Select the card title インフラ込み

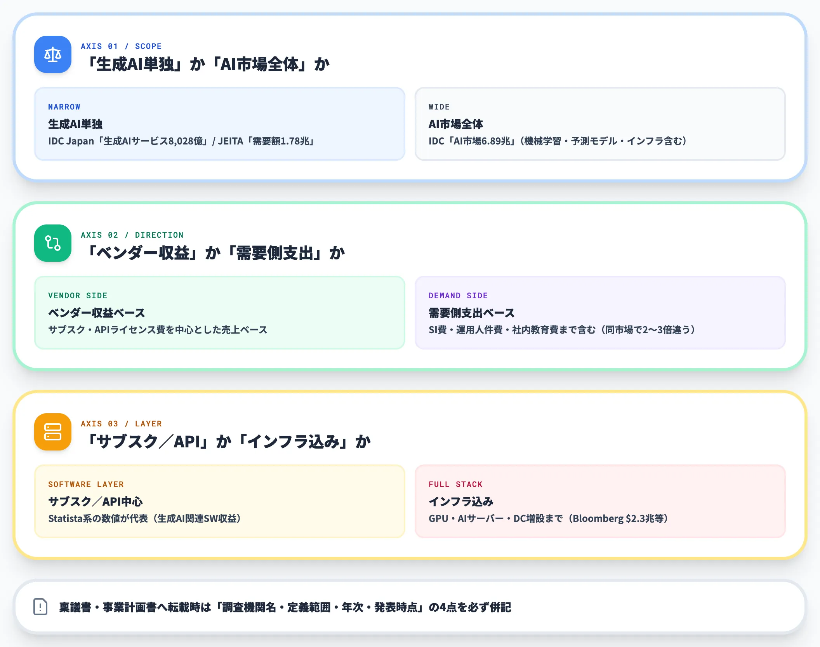coord(461,502)
